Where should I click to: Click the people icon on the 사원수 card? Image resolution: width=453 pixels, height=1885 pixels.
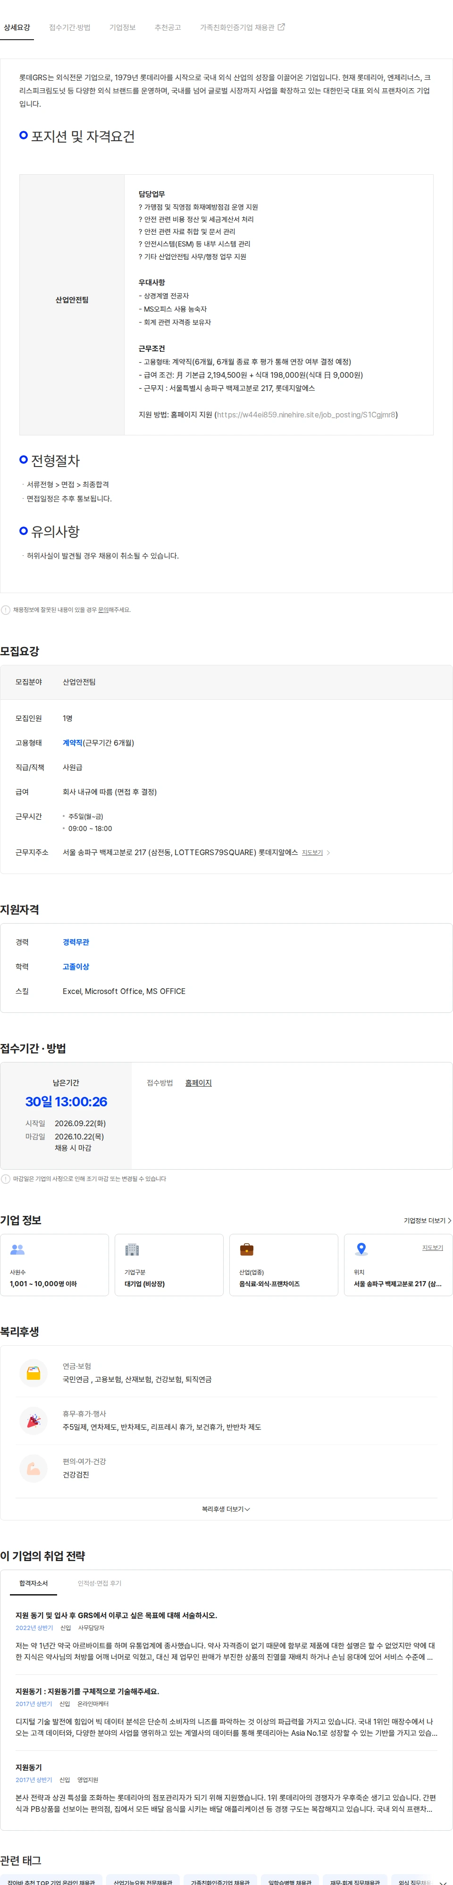[x=17, y=1250]
